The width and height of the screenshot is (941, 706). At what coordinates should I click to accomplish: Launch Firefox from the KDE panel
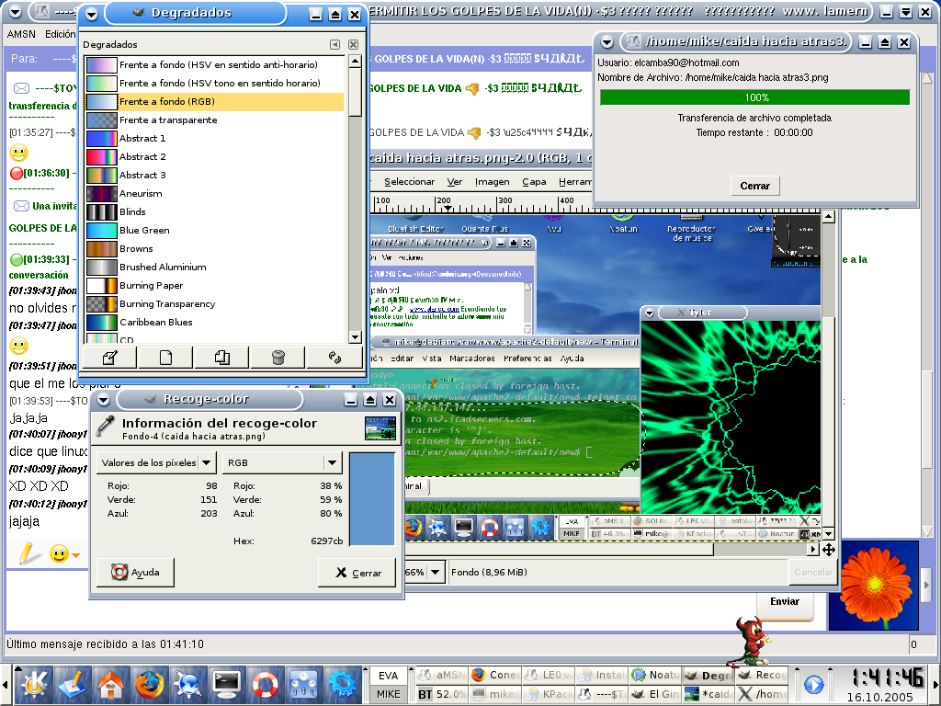coord(149,684)
